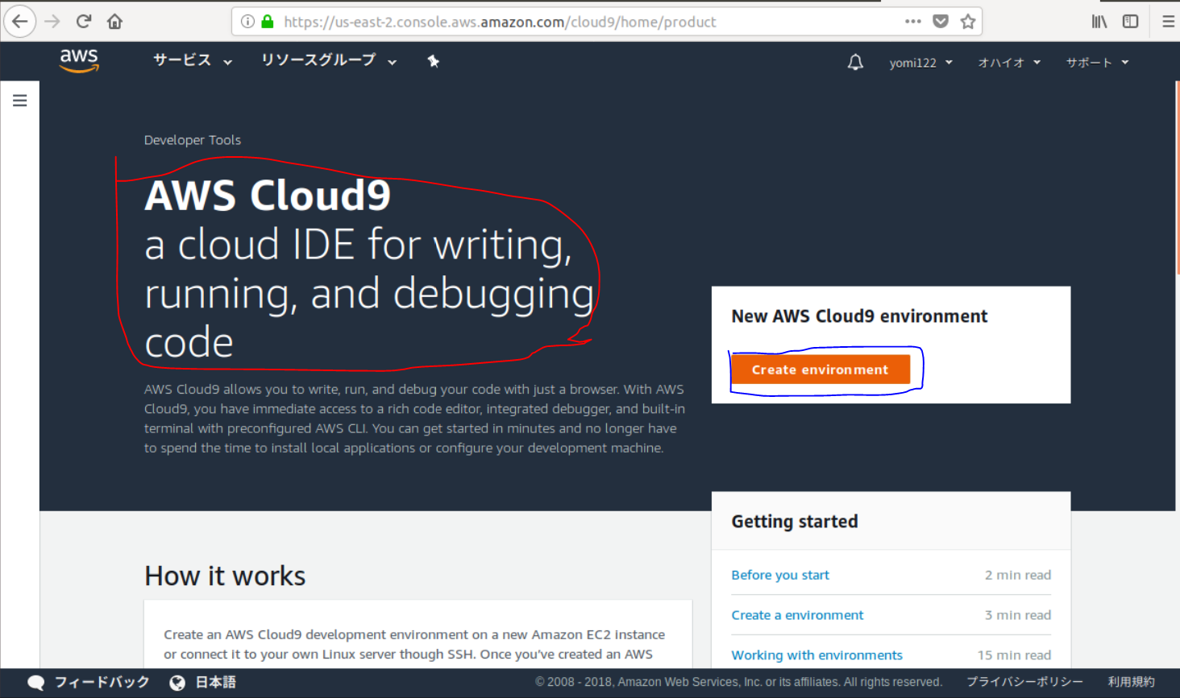Open the browser library icon

(x=1099, y=22)
